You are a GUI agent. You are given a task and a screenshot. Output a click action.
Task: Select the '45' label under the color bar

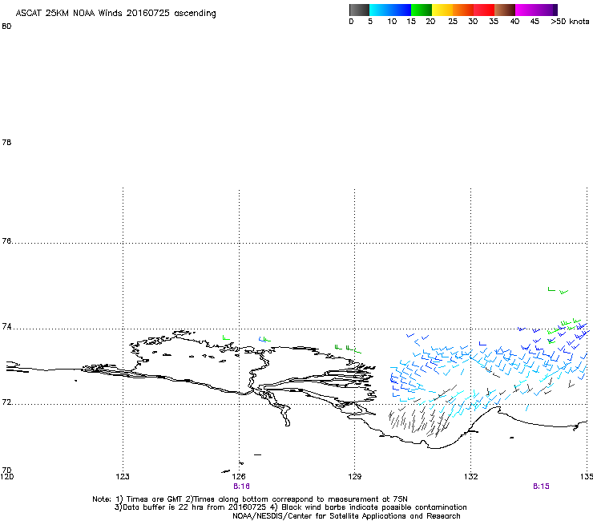click(x=535, y=22)
